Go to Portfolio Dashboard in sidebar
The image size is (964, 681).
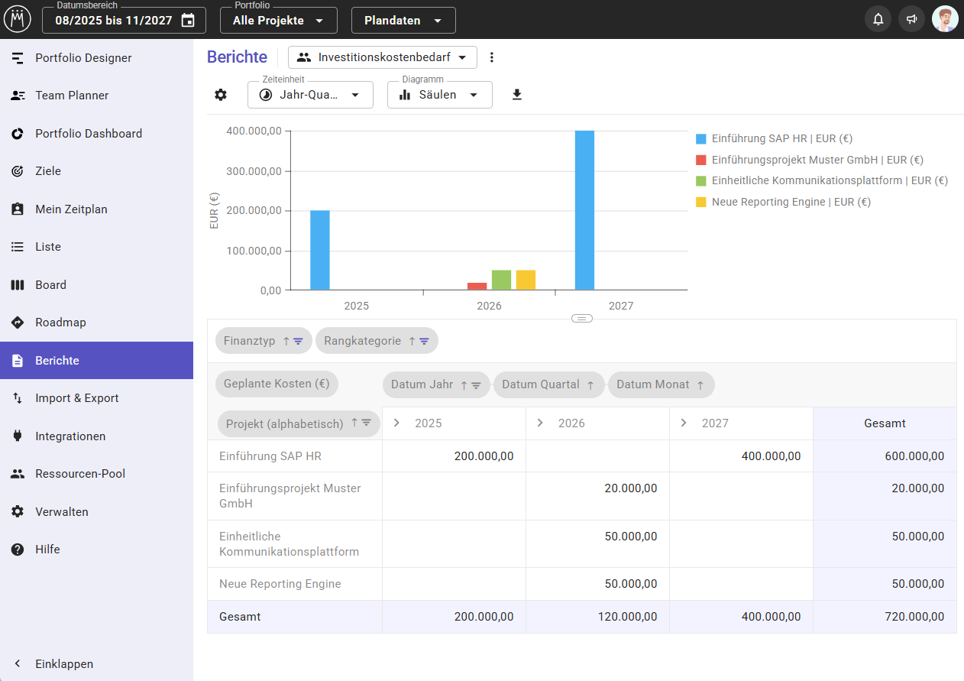coord(88,134)
